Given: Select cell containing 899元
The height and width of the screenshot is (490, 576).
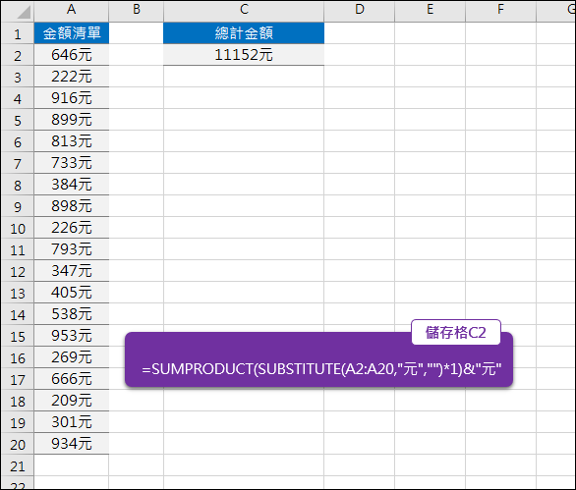Looking at the screenshot, I should point(72,120).
